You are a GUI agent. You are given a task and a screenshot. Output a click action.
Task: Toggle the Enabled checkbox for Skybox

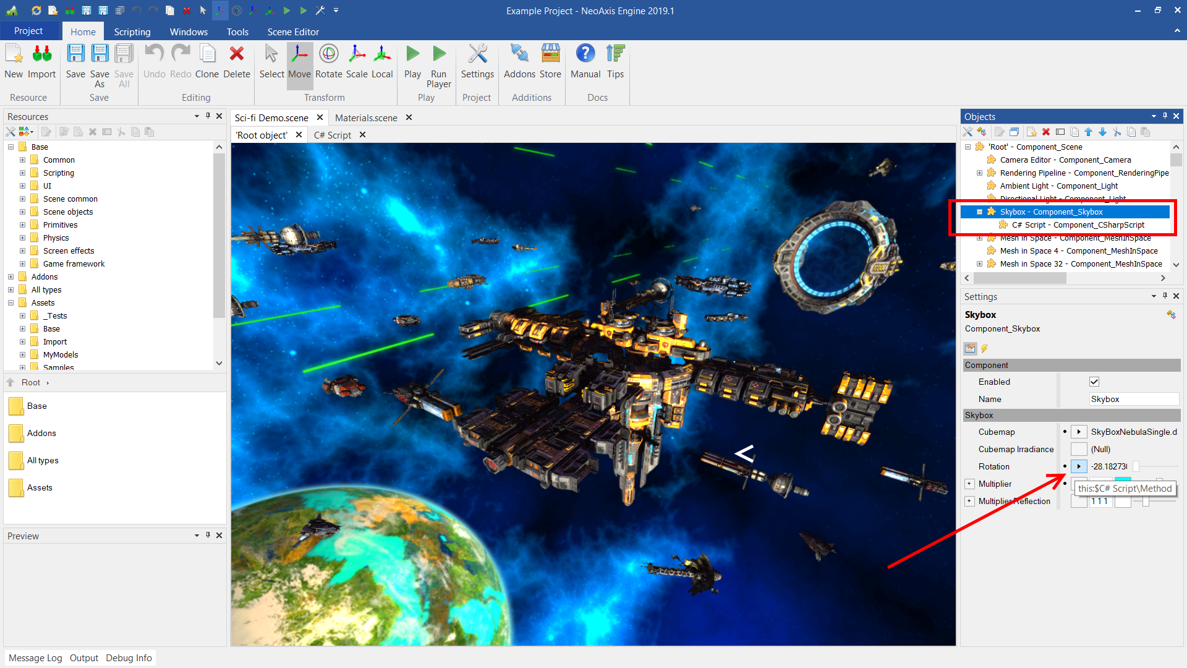(1094, 382)
